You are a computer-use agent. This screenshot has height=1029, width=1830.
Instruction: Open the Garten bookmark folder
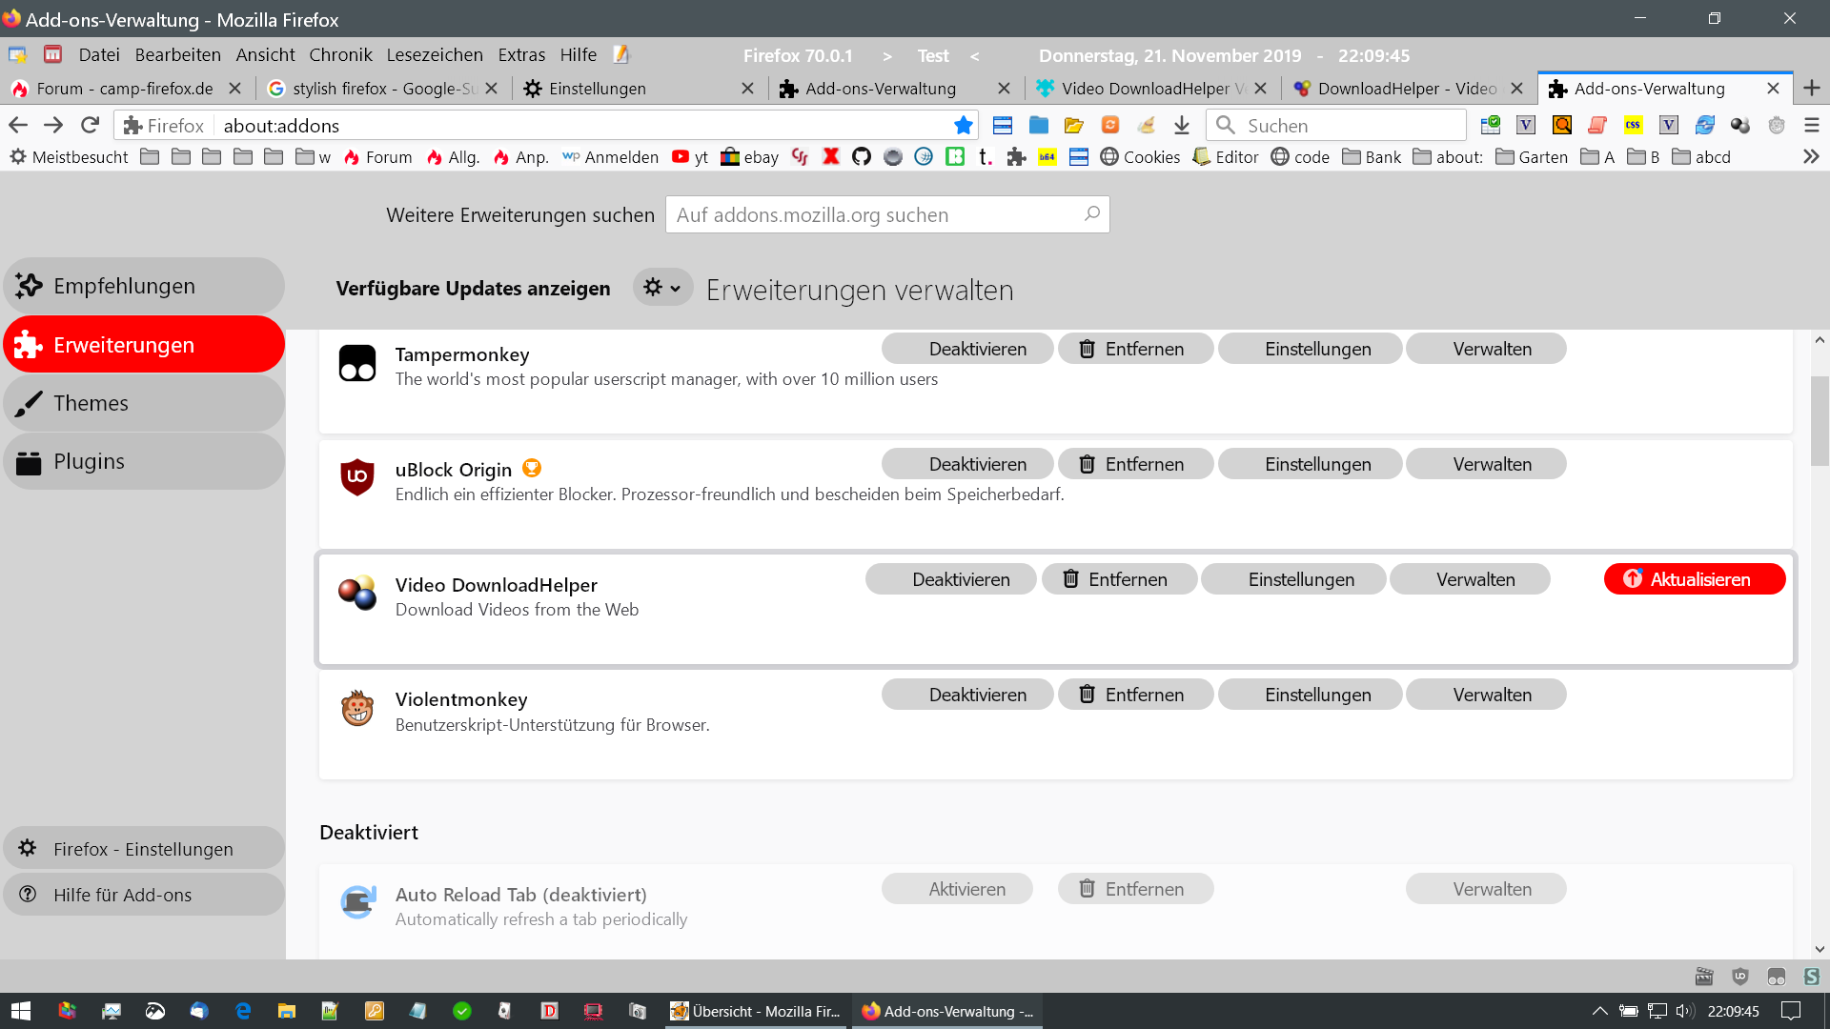tap(1532, 156)
